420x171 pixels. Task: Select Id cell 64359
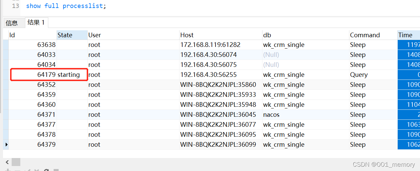[33, 94]
